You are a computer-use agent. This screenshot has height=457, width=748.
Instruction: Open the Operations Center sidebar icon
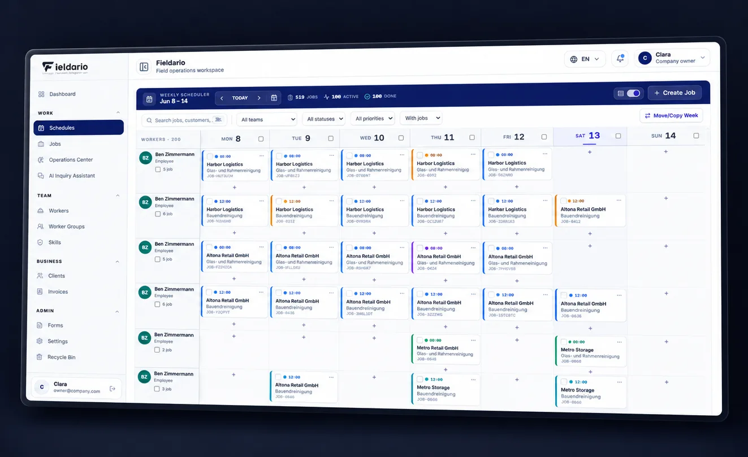pos(41,160)
